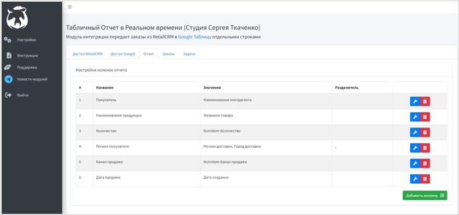The image size is (459, 215).
Task: Click the gears icon beside Настройки
Action: [x=8, y=40]
